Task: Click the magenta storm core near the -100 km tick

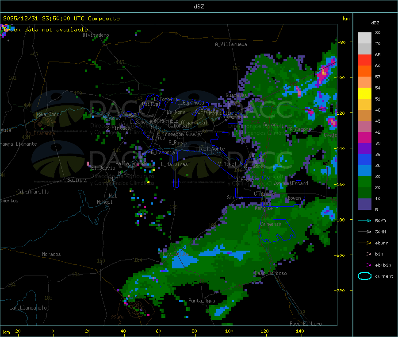Action: click(324, 73)
